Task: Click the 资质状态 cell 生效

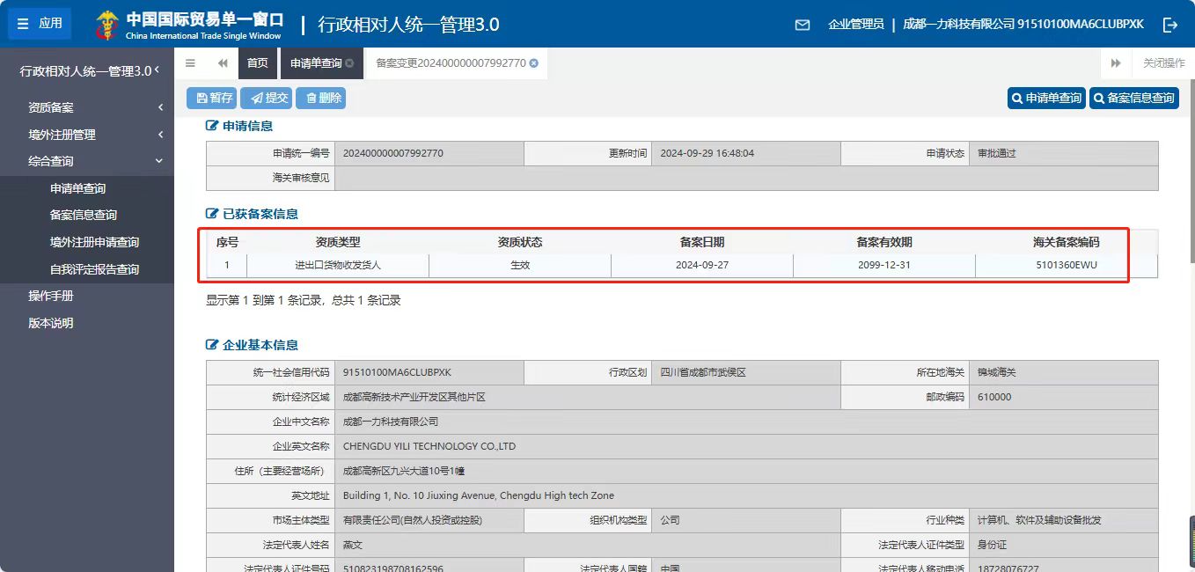Action: coord(520,265)
